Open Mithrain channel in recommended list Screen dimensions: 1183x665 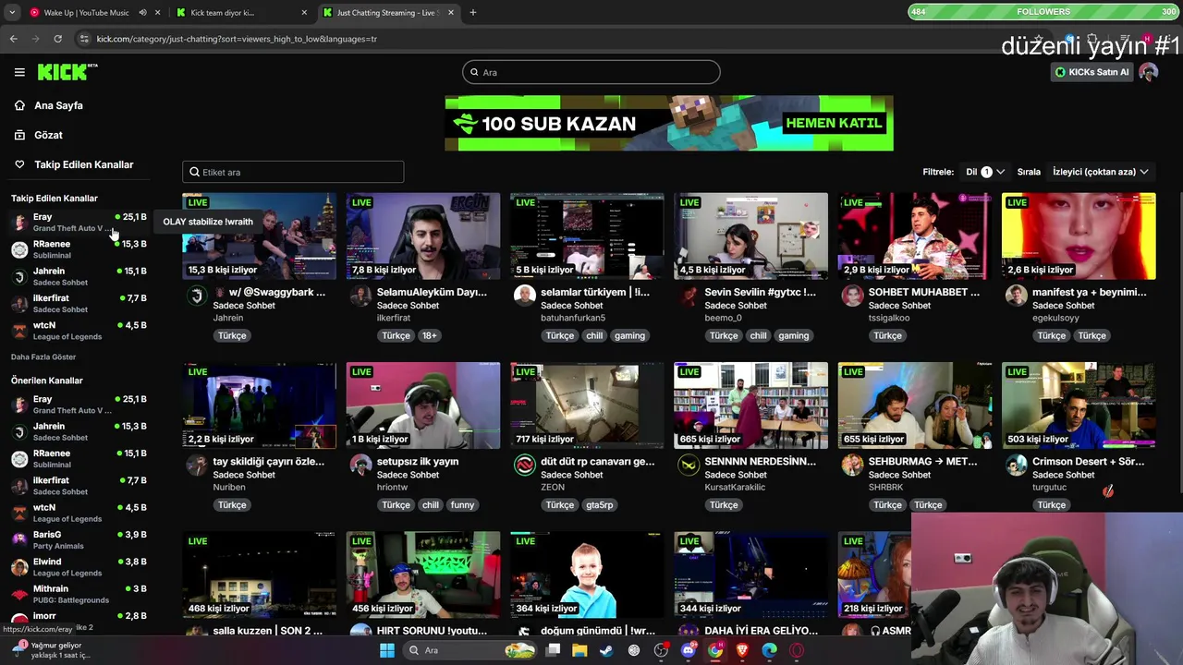pyautogui.click(x=79, y=594)
